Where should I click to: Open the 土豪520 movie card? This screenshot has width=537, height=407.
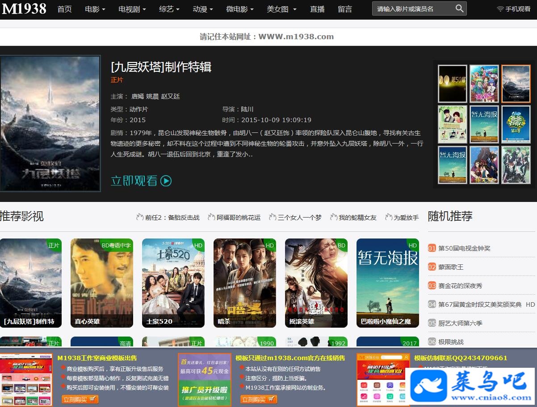(173, 283)
